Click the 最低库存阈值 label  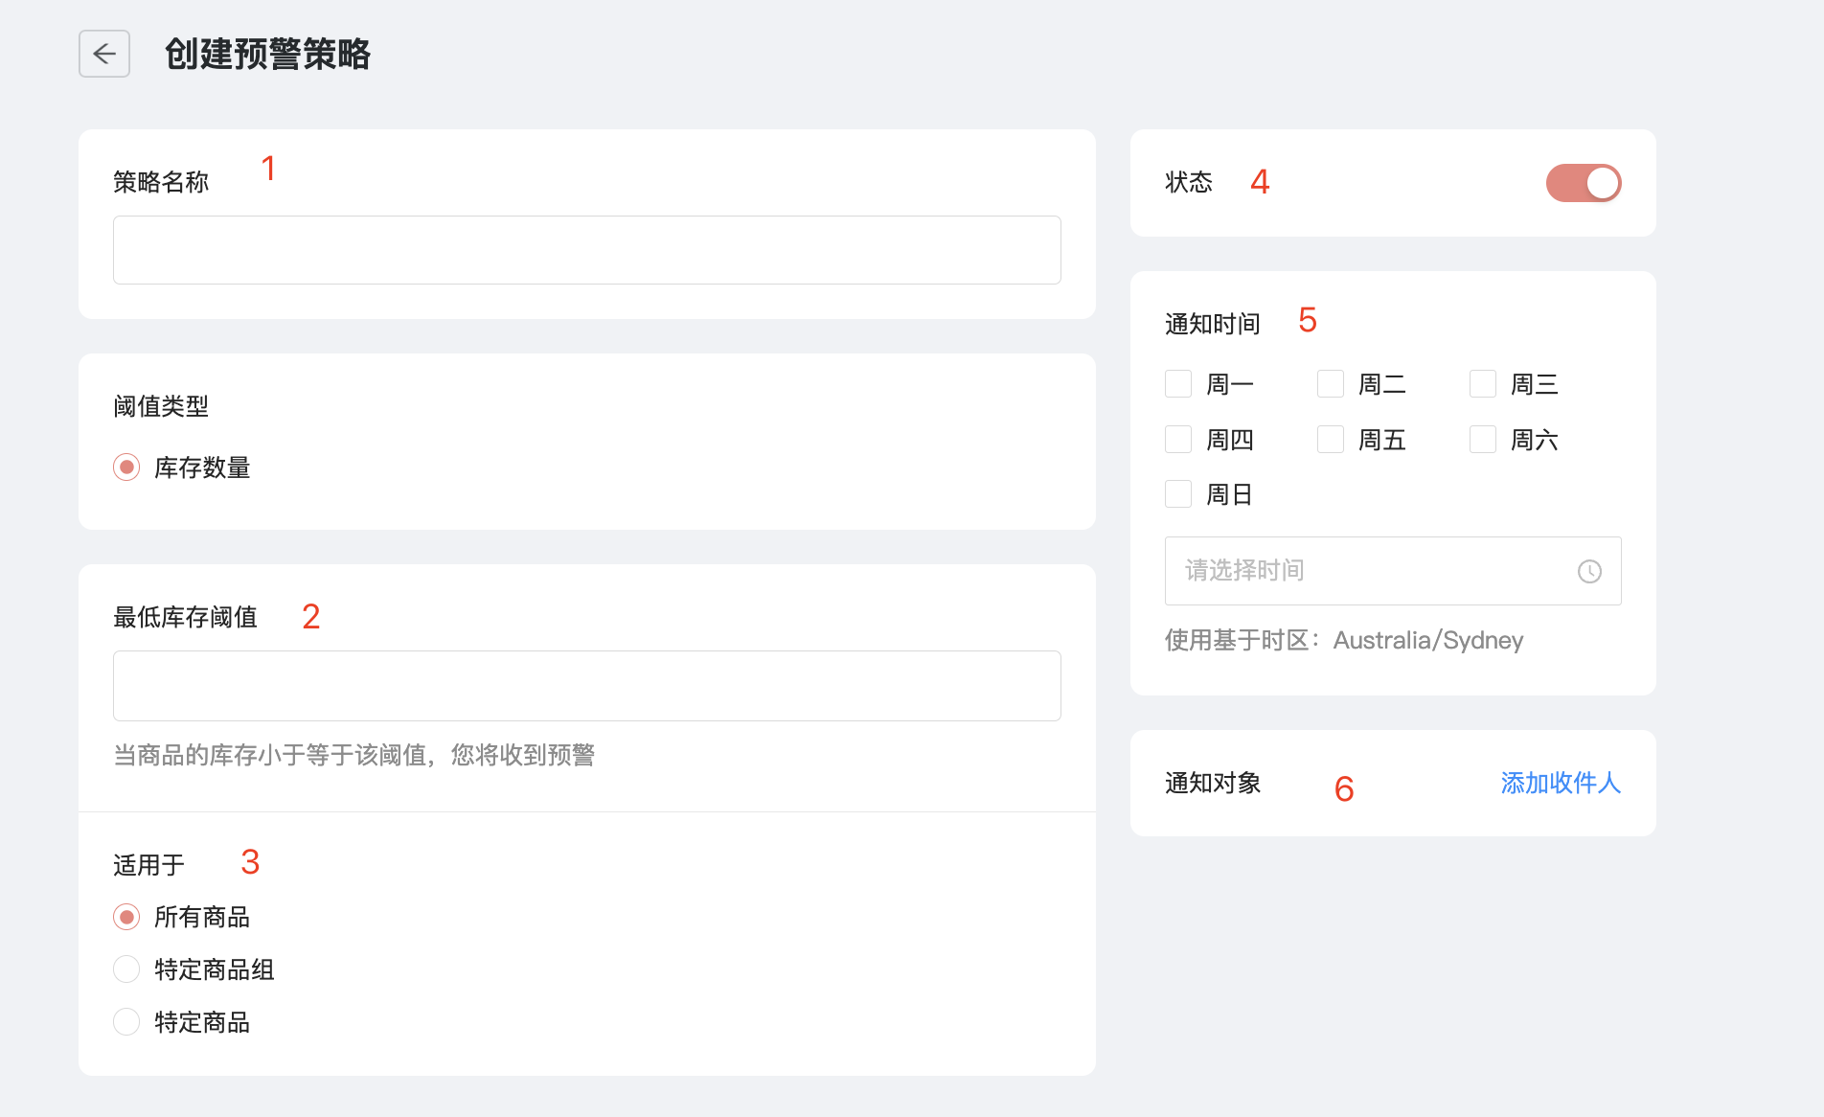click(x=185, y=617)
